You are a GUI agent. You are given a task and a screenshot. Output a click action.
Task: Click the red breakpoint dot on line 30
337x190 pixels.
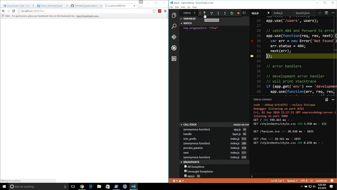pyautogui.click(x=252, y=41)
